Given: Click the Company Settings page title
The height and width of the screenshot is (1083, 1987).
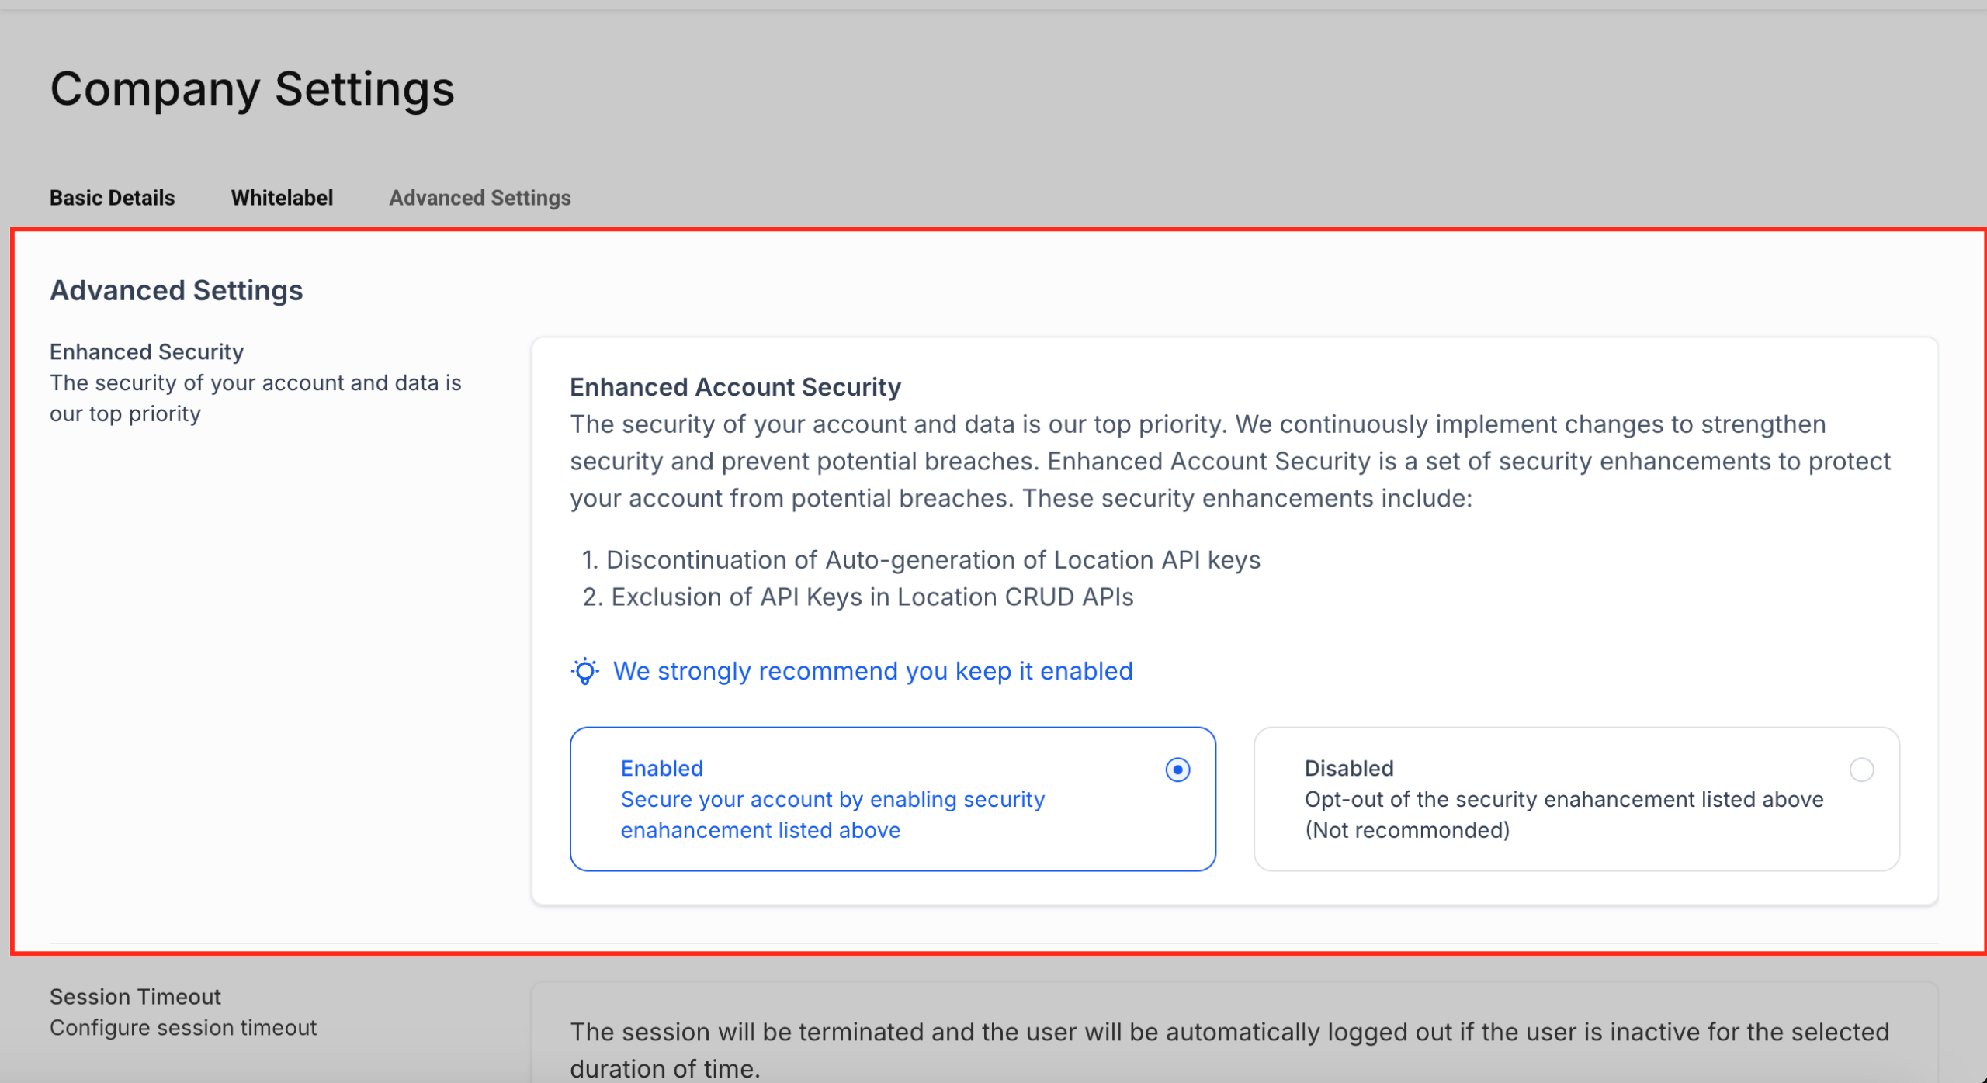Looking at the screenshot, I should point(251,88).
